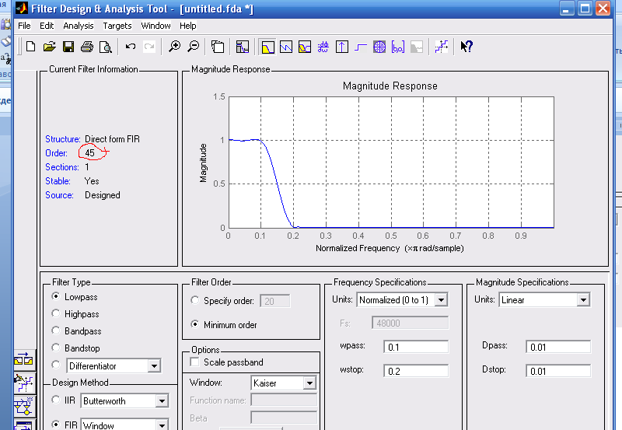
Task: Select the Phase Response analysis icon
Action: [x=286, y=47]
